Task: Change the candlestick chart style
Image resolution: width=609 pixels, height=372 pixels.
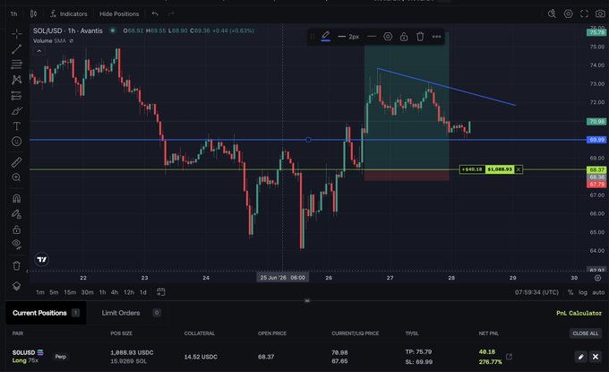Action: pos(33,14)
